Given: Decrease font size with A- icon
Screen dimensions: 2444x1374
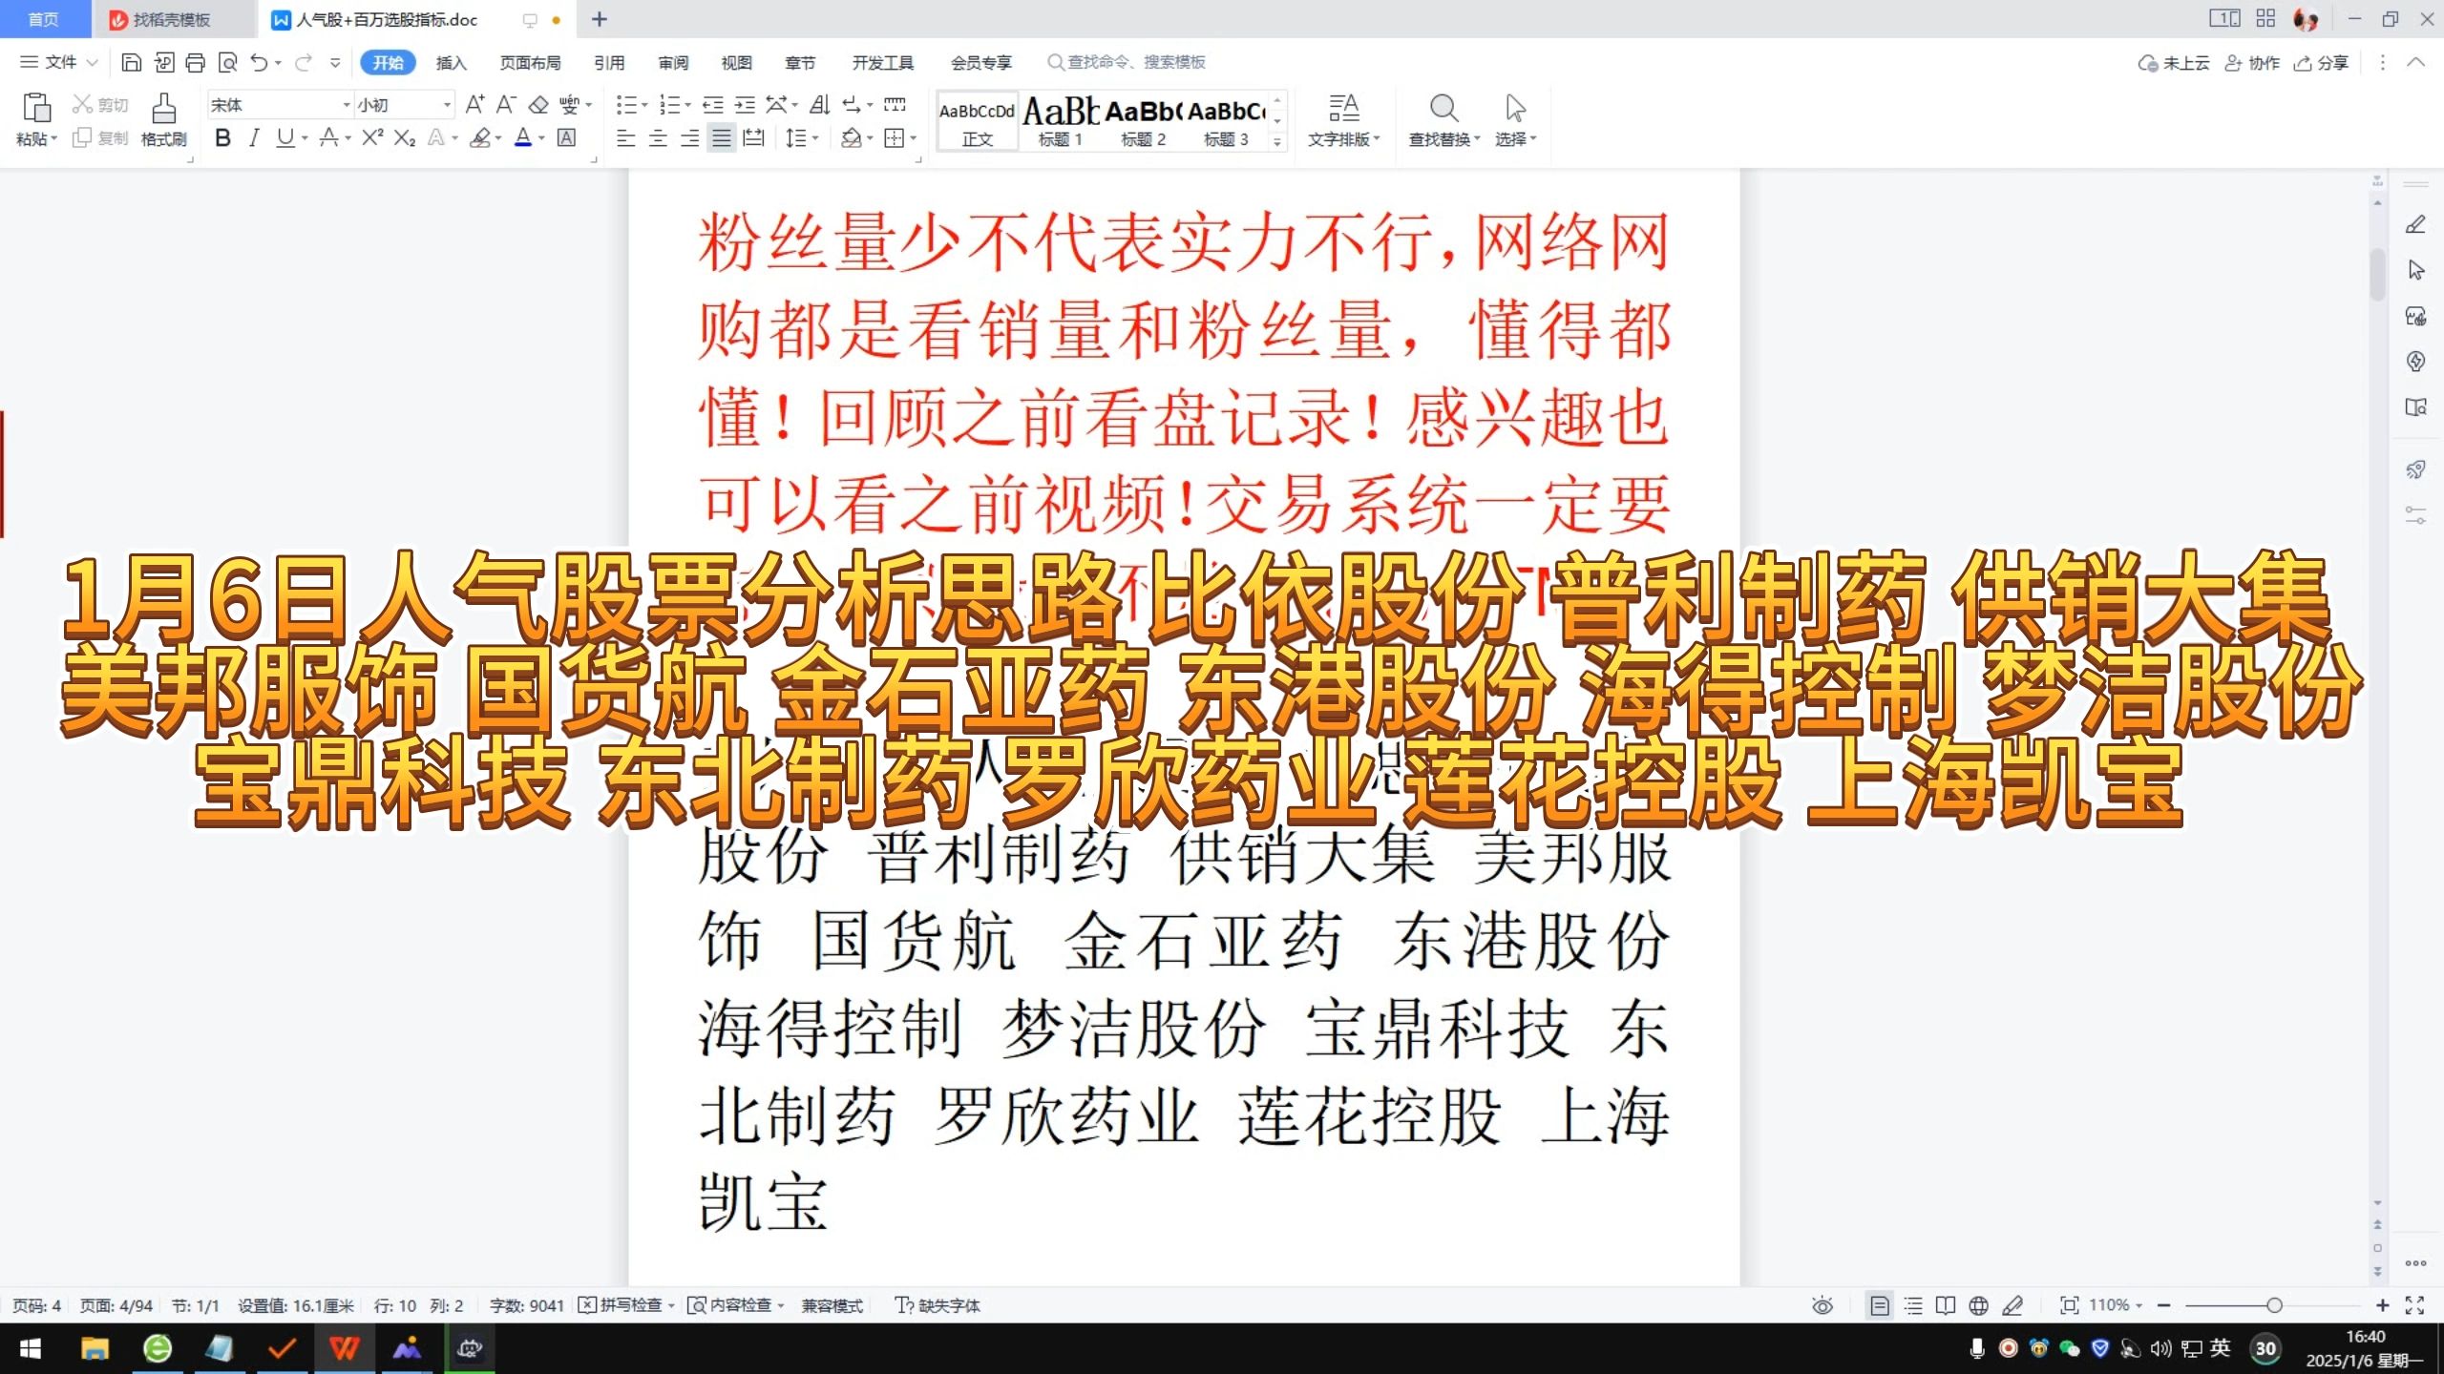Looking at the screenshot, I should 506,104.
